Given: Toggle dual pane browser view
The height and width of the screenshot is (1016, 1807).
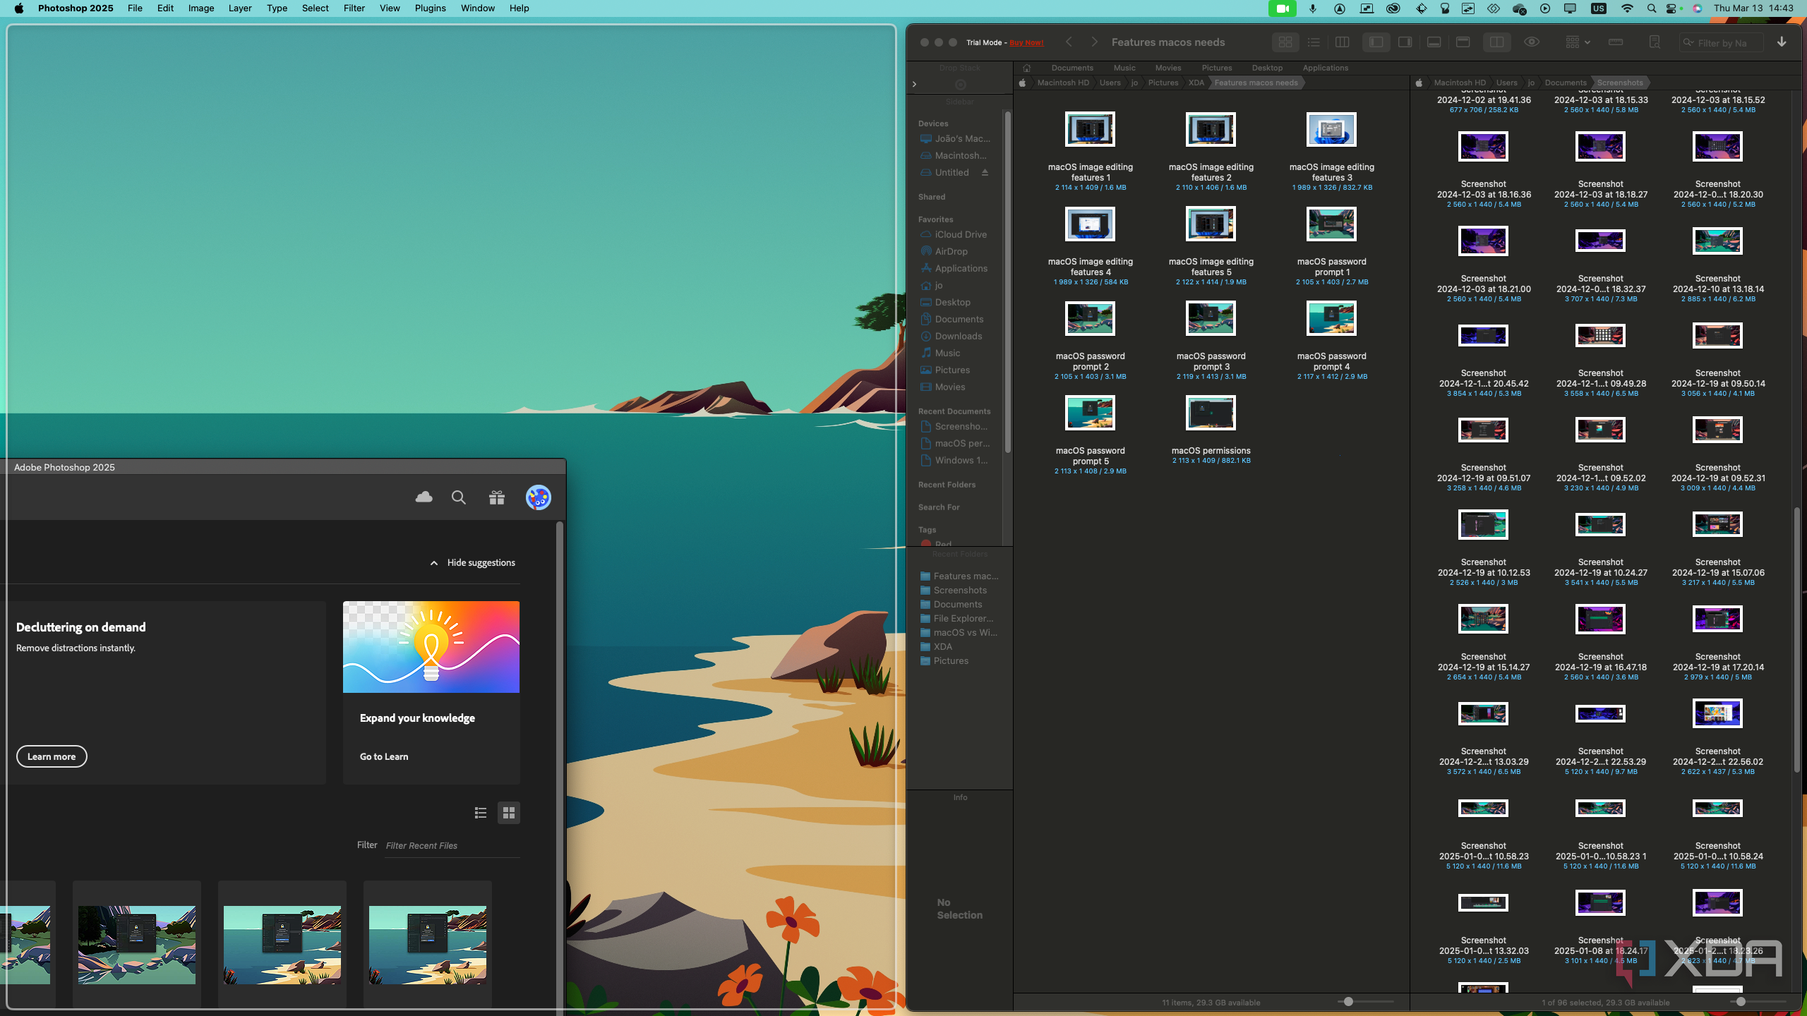Looking at the screenshot, I should click(x=1496, y=42).
